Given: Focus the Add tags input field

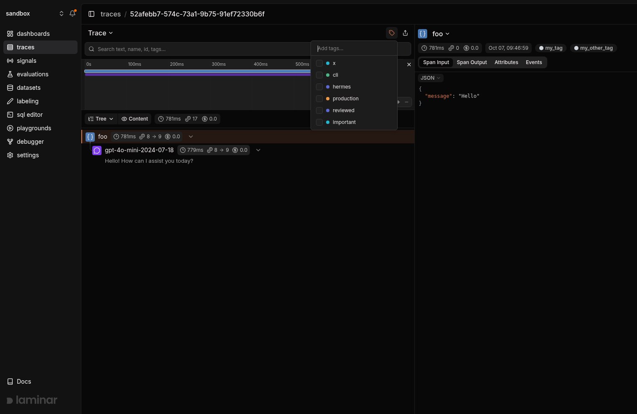Looking at the screenshot, I should point(354,48).
